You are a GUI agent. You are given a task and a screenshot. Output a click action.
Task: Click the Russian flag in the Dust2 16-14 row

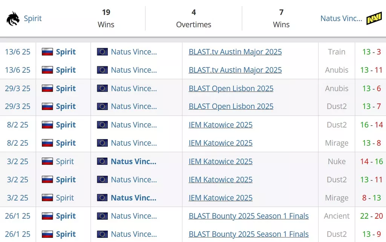pos(47,125)
